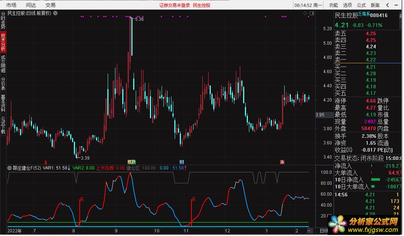Select the 技术分析 sidebar tab
Image resolution: width=404 pixels, height=236 pixels.
point(3,42)
